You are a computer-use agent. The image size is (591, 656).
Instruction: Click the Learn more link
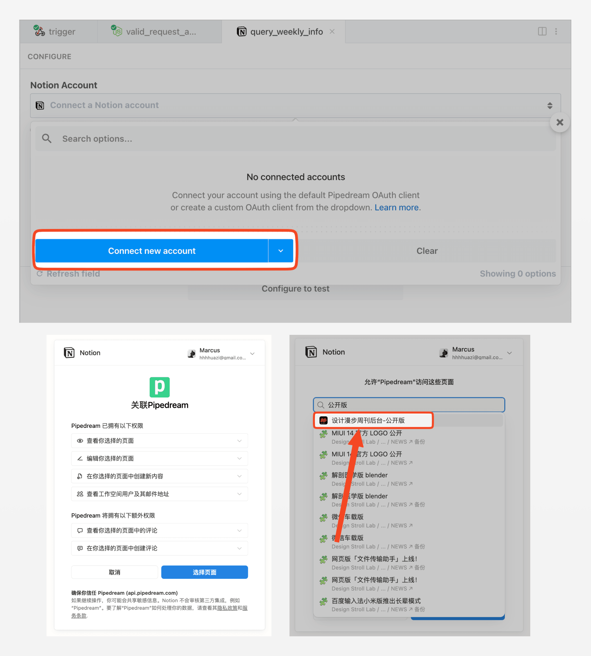396,207
